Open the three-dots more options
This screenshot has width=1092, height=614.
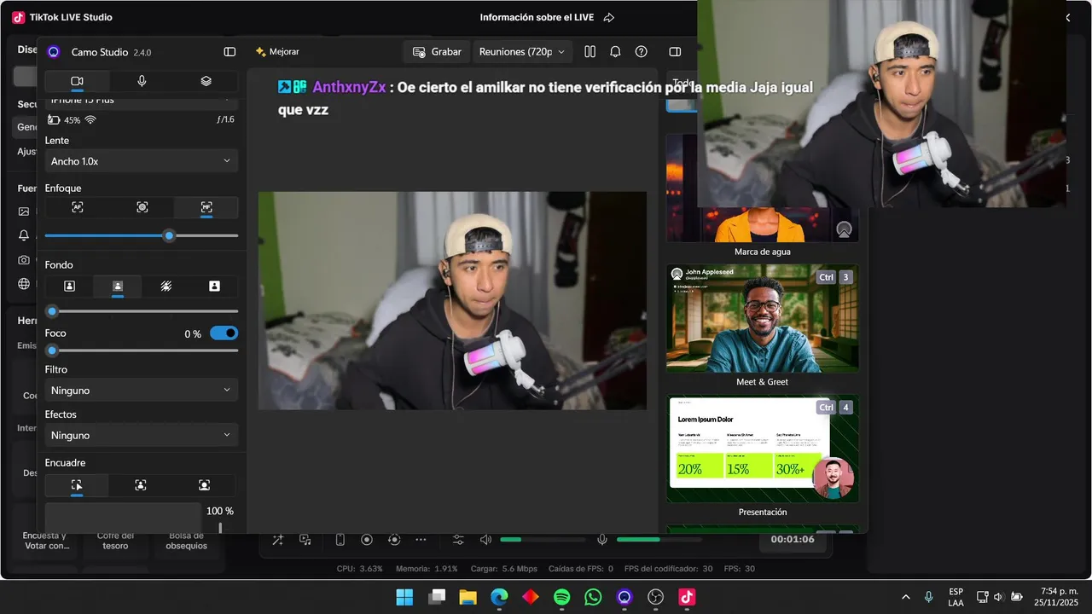pos(421,540)
